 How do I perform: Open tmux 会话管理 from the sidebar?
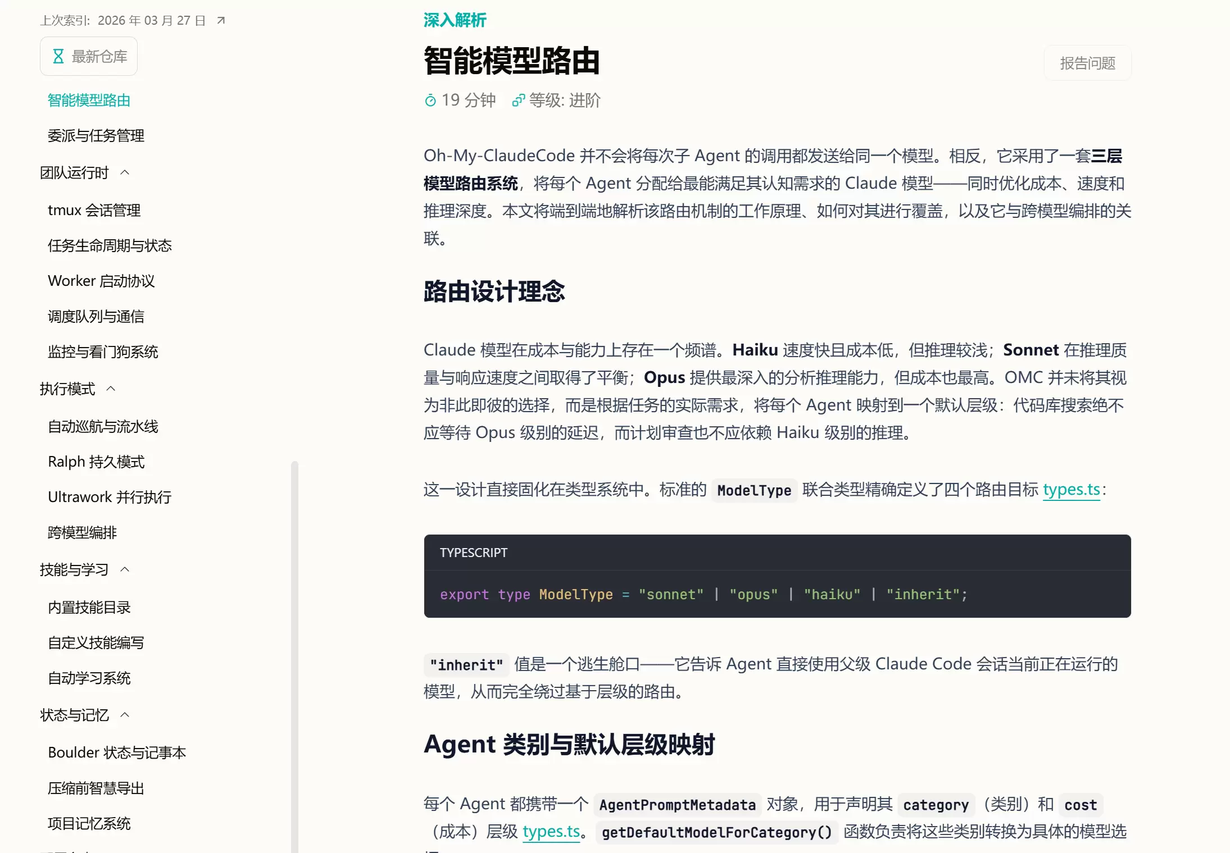point(94,210)
